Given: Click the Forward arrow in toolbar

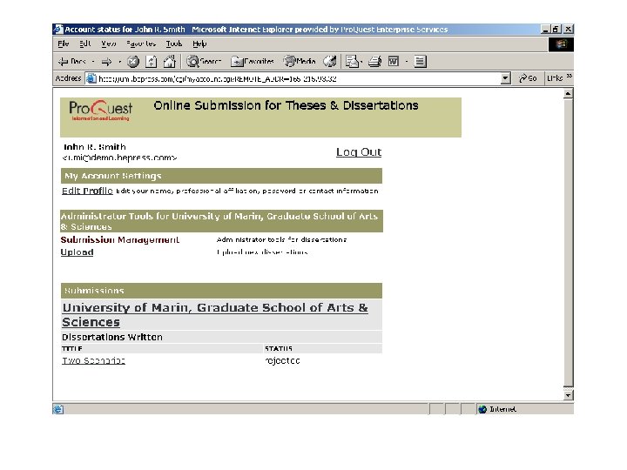Looking at the screenshot, I should click(106, 62).
